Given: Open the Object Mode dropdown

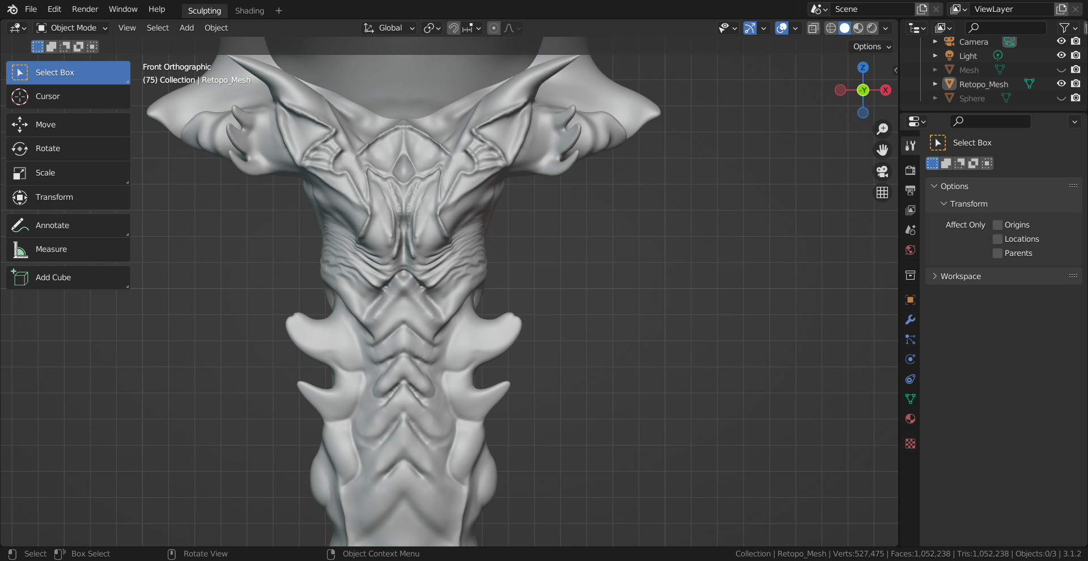Looking at the screenshot, I should pyautogui.click(x=72, y=28).
